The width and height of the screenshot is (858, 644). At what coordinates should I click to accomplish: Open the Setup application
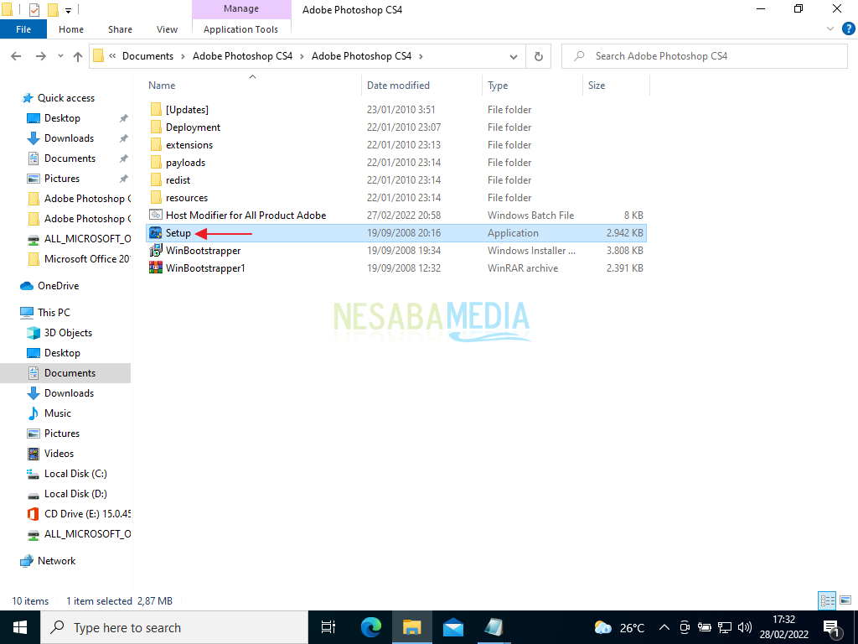tap(178, 232)
